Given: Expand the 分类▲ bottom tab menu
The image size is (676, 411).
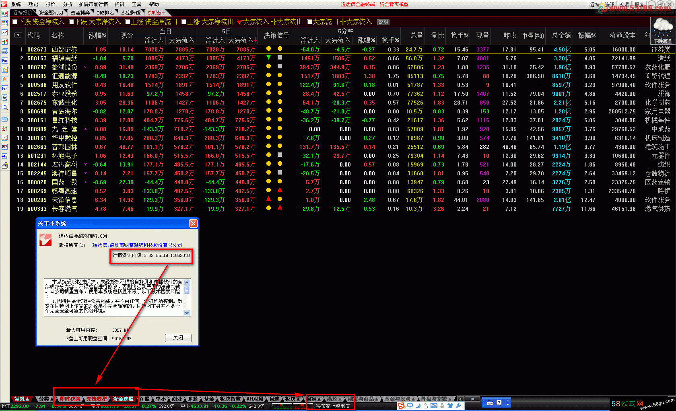Looking at the screenshot, I should coord(46,399).
